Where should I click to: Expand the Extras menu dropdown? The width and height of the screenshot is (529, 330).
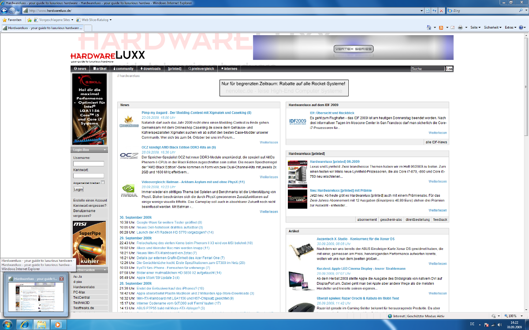[x=510, y=27]
